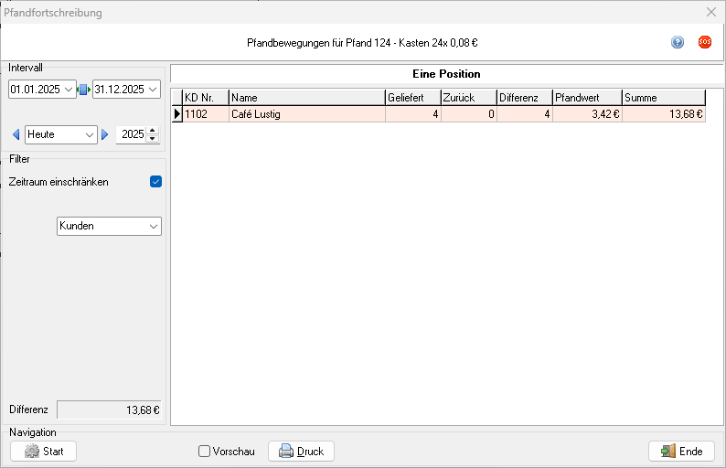This screenshot has height=468, width=726.
Task: Click the gear icon on Start button
Action: [x=32, y=452]
